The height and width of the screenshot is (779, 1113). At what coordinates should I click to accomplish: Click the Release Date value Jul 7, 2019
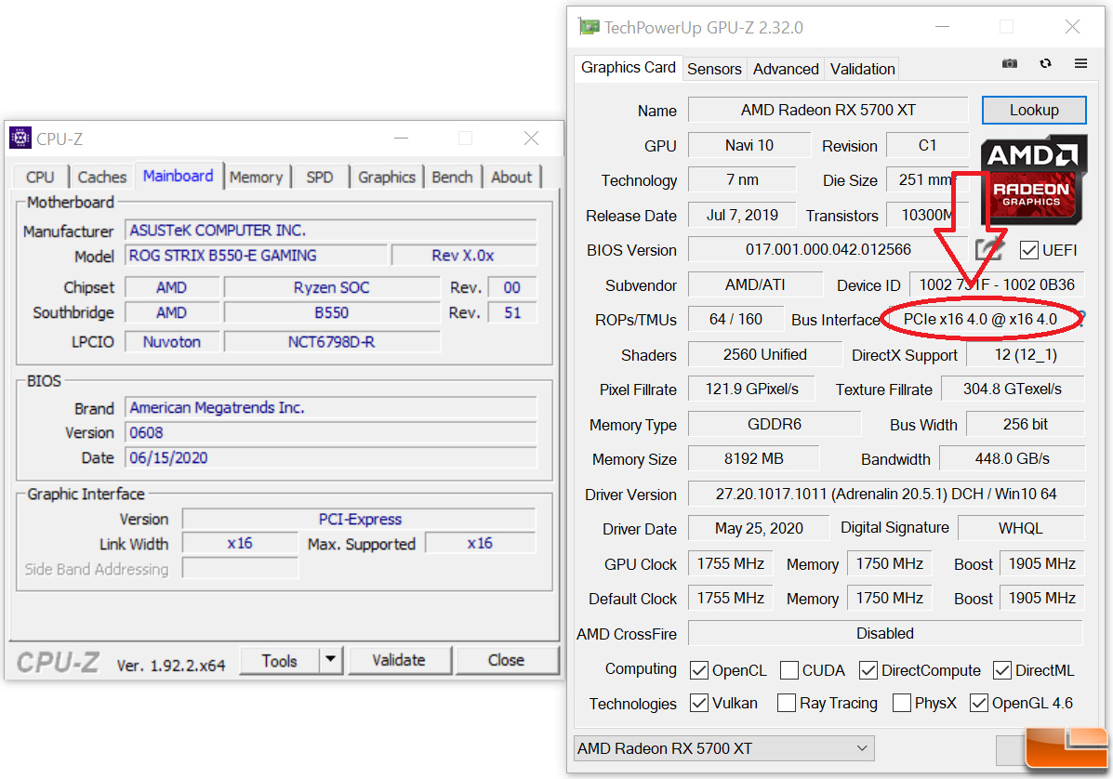[743, 215]
